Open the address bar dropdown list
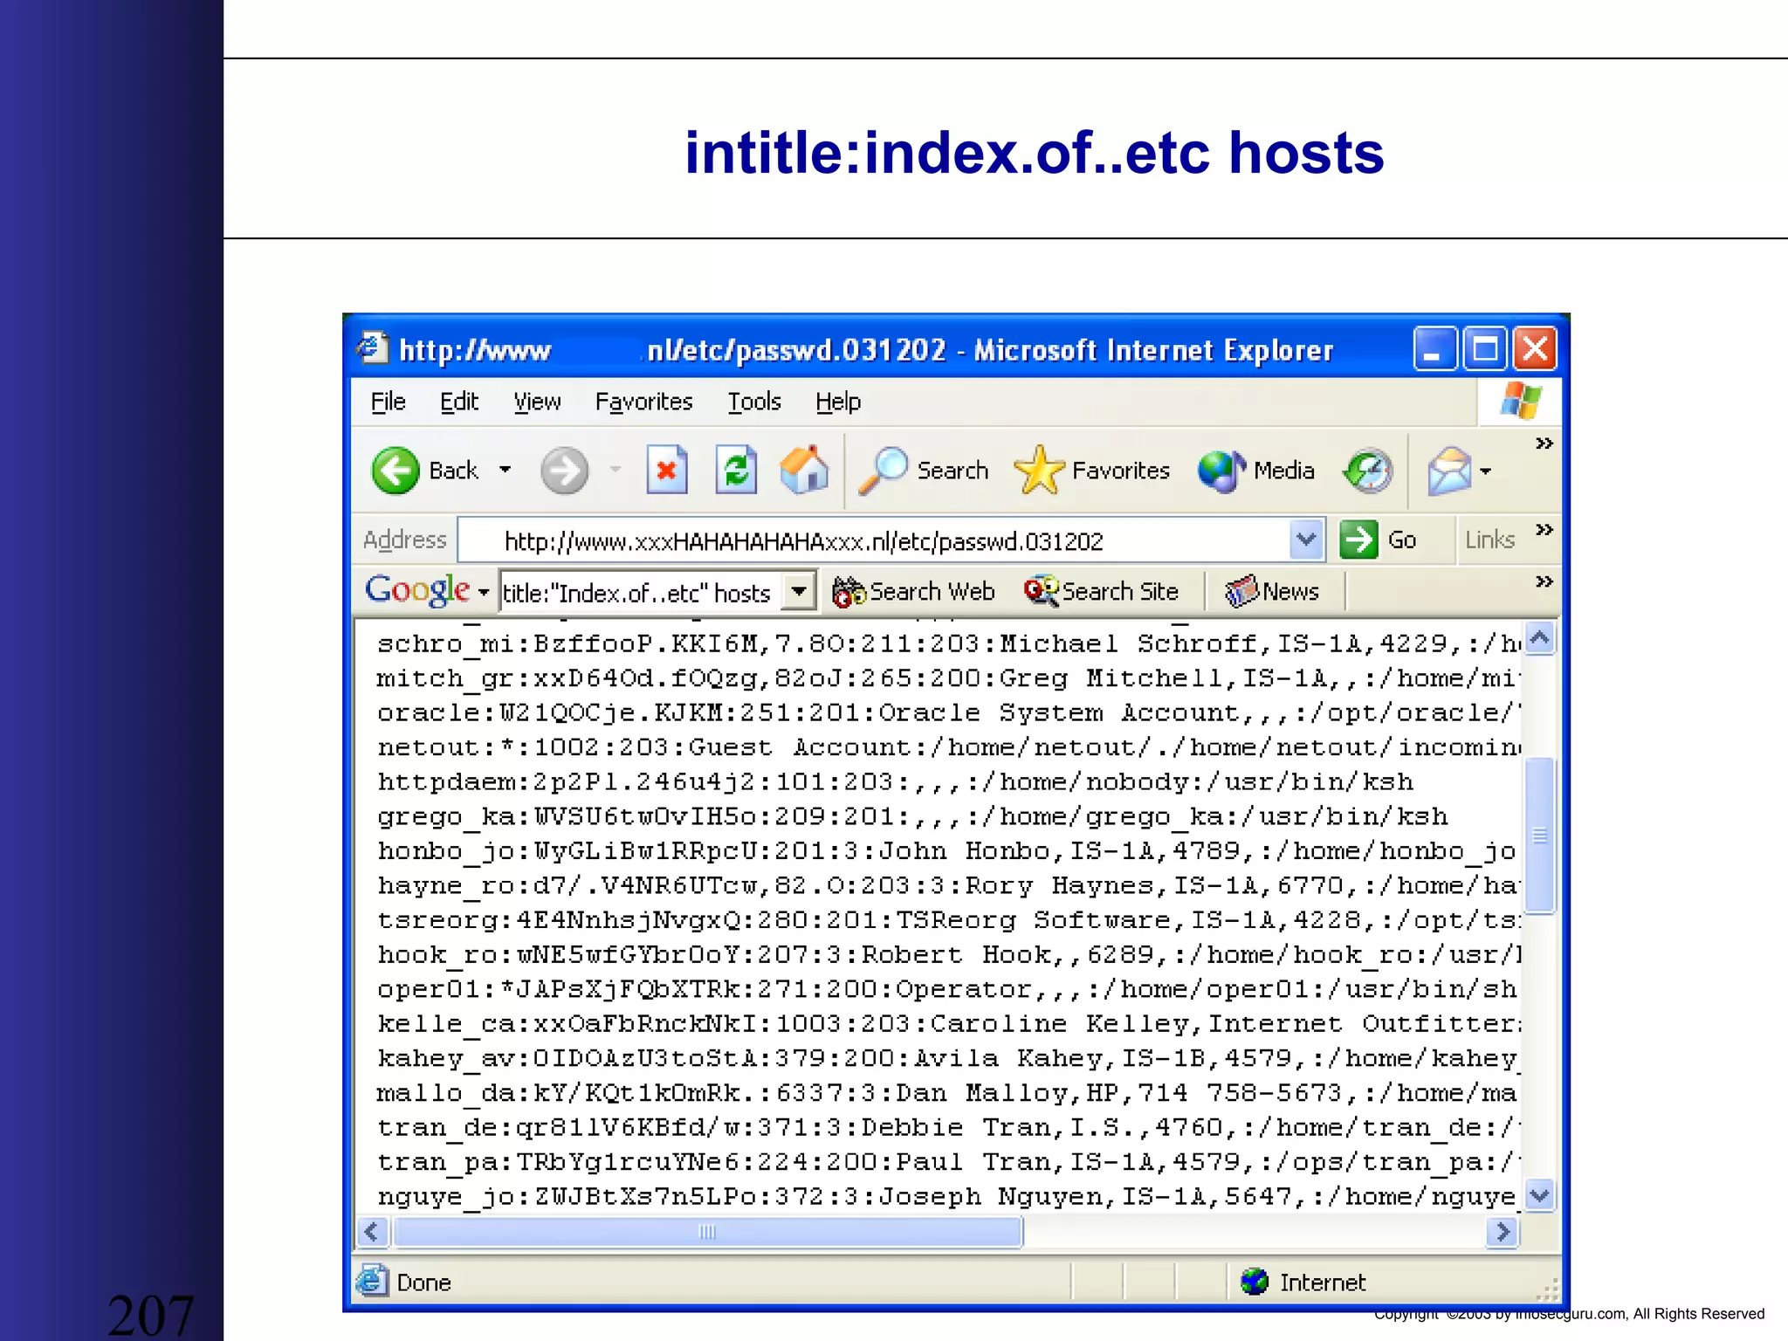 click(1306, 540)
